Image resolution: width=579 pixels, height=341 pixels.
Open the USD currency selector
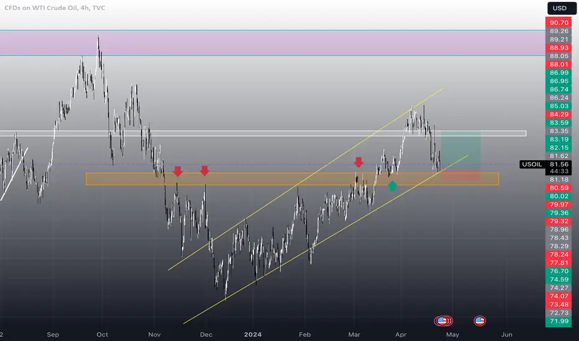point(561,8)
